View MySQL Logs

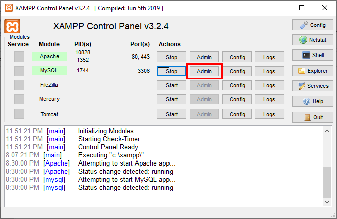(269, 71)
